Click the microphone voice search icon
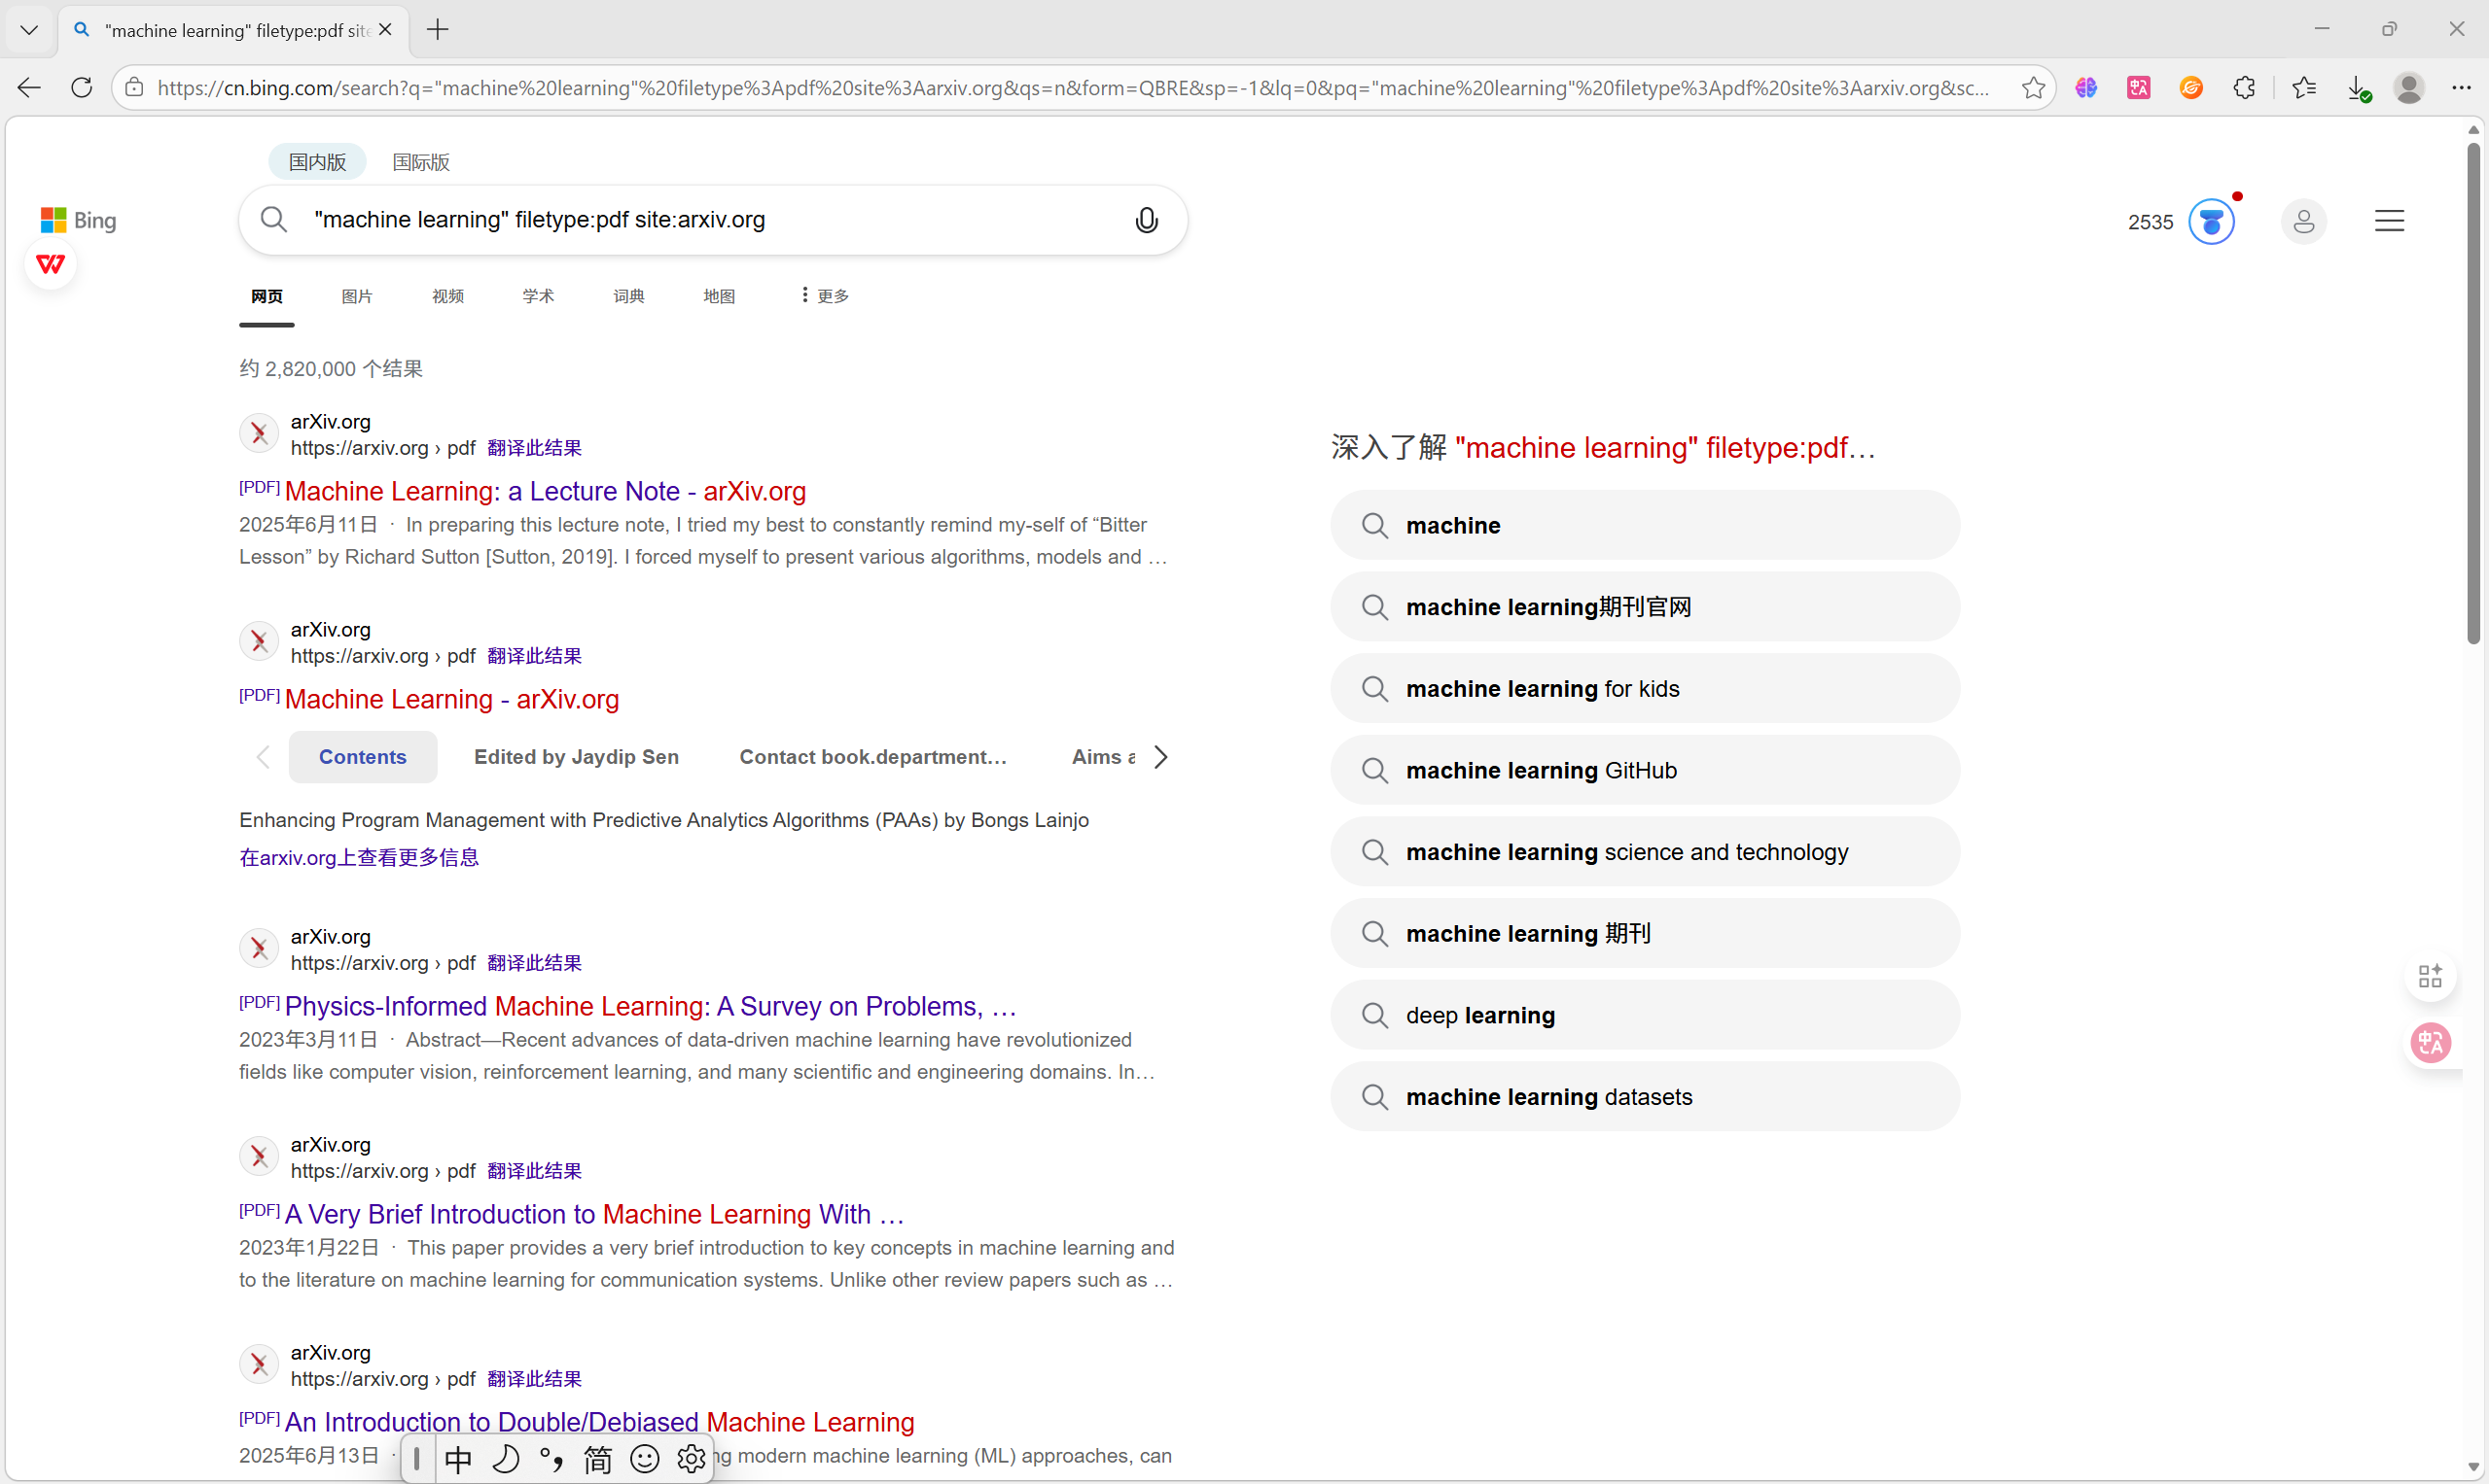 coord(1146,220)
